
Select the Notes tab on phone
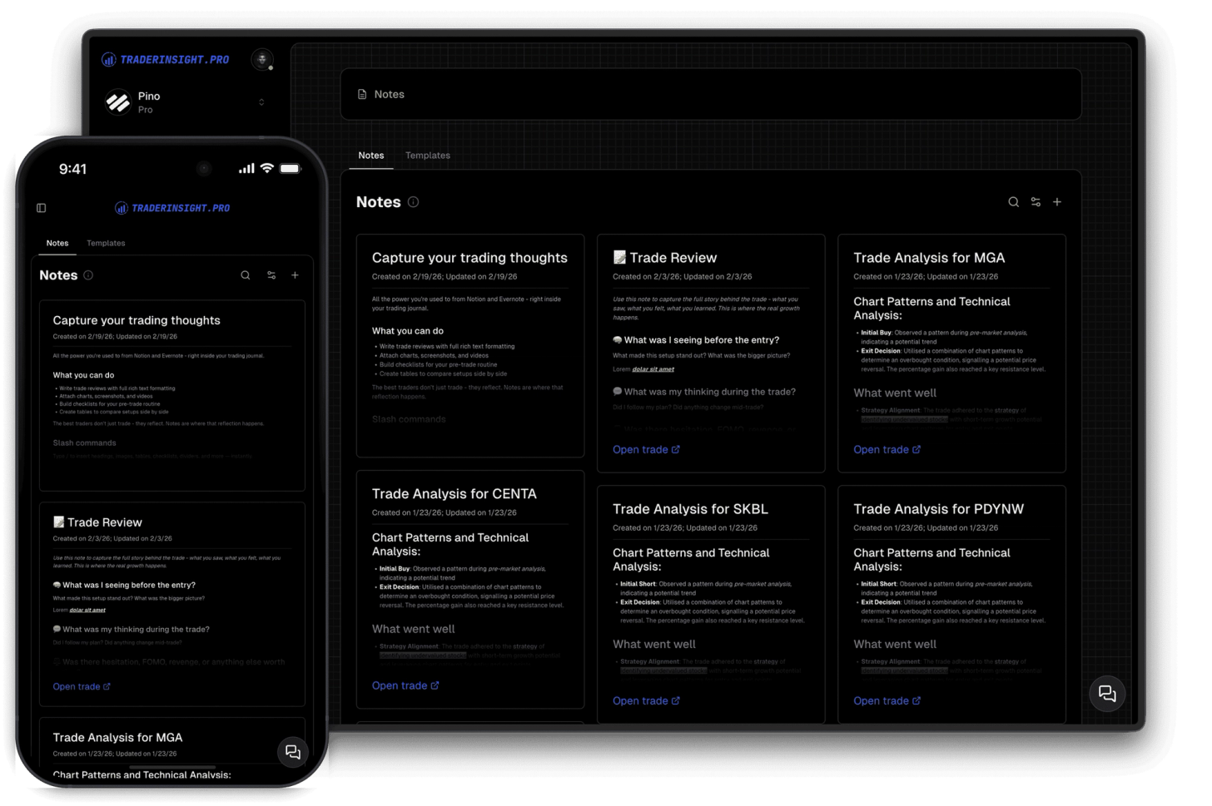57,243
